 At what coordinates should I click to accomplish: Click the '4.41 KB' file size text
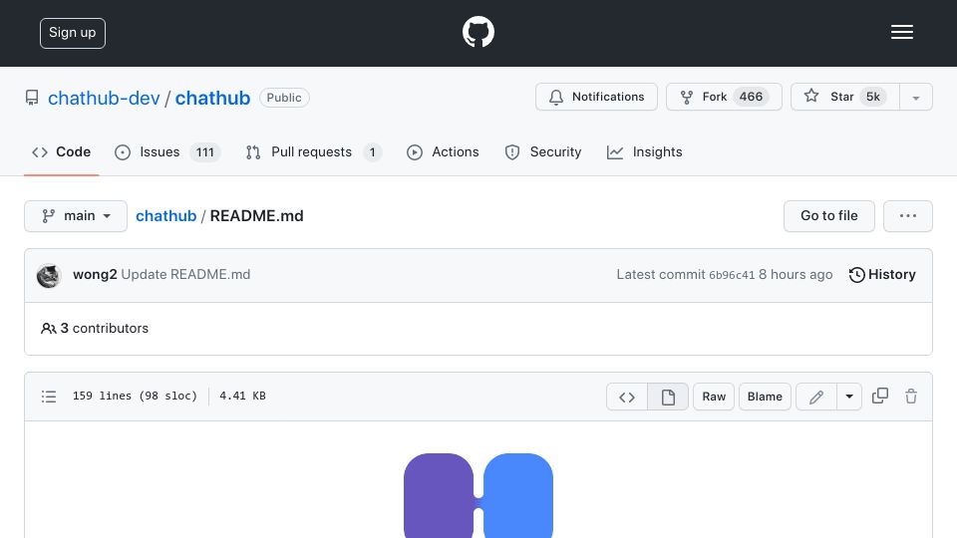242,396
